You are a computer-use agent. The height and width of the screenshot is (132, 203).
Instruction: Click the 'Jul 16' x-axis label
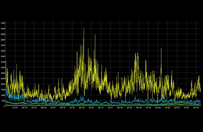(x=91, y=108)
